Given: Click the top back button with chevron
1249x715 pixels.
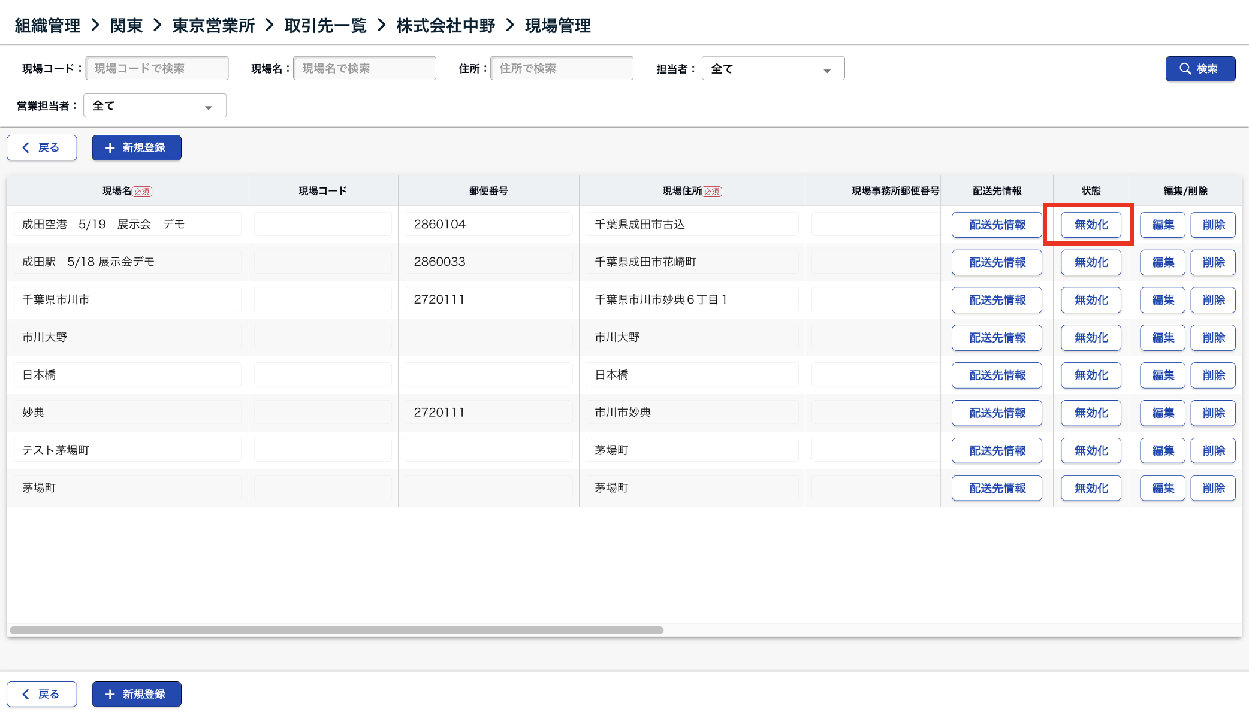Looking at the screenshot, I should tap(42, 147).
